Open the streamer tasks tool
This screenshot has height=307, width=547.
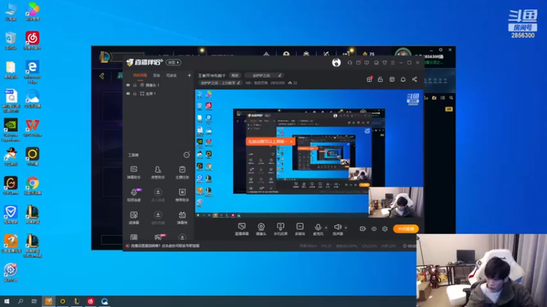[x=182, y=173]
